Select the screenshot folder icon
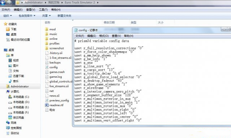This screenshot has width=231, height=138. click(47, 48)
